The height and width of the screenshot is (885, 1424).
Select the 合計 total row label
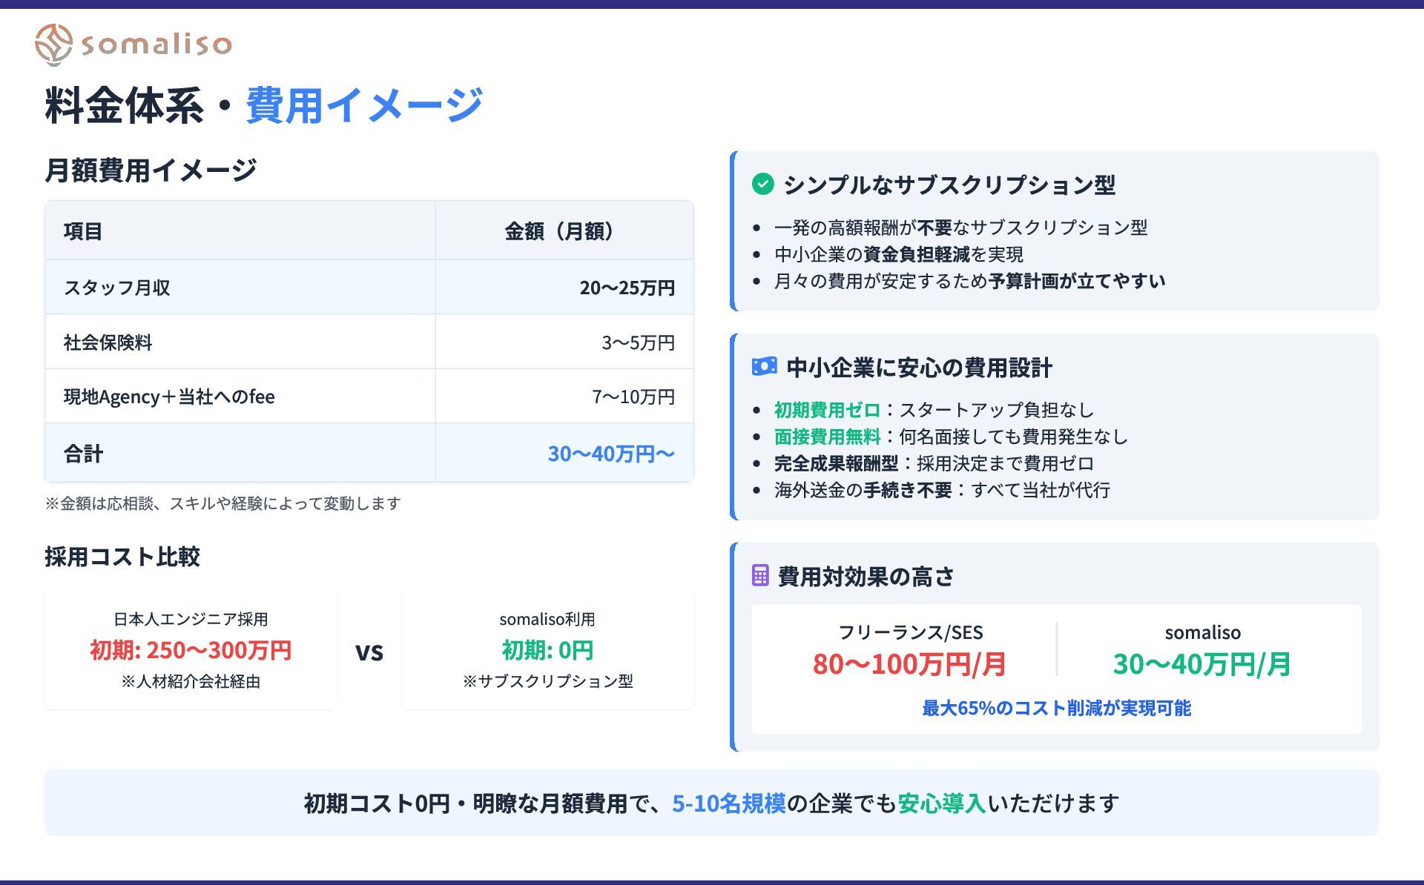[x=83, y=454]
